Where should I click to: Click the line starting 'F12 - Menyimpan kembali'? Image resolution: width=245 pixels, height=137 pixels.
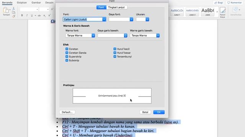pos(120,122)
